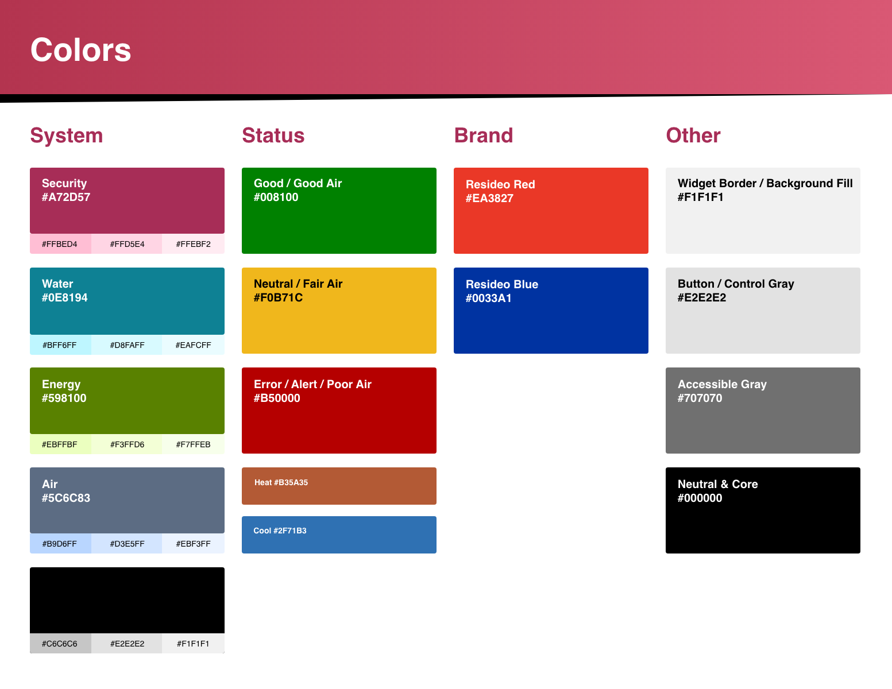Pick the Cool #2F71B3 swatch
Image resolution: width=892 pixels, height=689 pixels.
(339, 535)
